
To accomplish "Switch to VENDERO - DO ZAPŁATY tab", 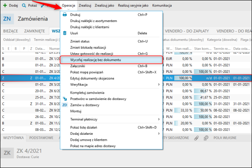I will 187,31.
